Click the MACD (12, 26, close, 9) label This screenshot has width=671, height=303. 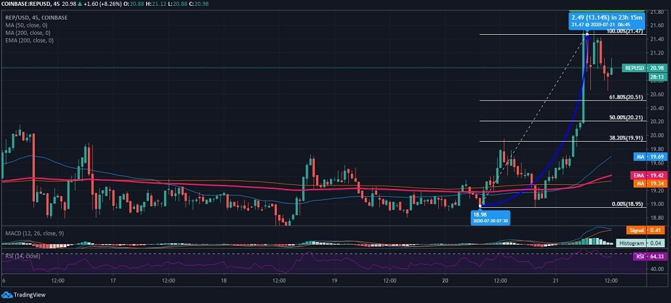click(x=34, y=233)
